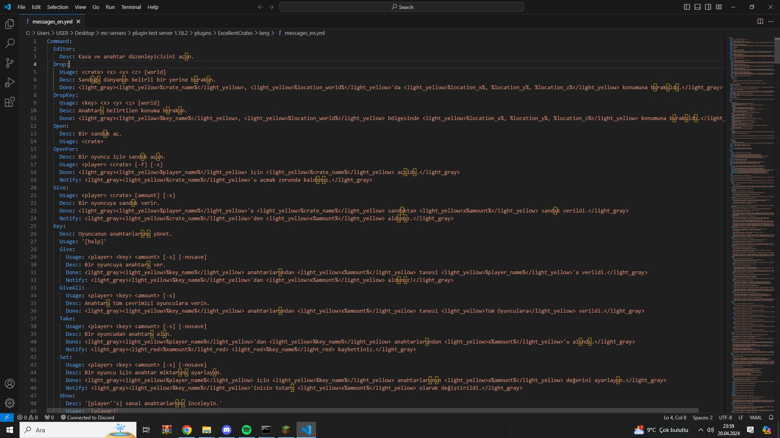Open the Explorer view in activity bar
The image size is (780, 438).
[10, 24]
